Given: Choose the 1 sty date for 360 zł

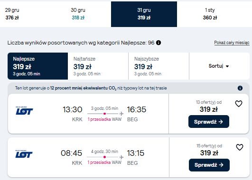Looking at the screenshot, I should coord(210,14).
